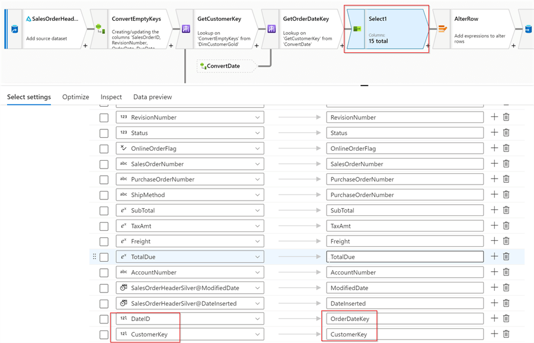
Task: Tick the OnlineOrderFlag row checkbox
Action: pos(104,149)
